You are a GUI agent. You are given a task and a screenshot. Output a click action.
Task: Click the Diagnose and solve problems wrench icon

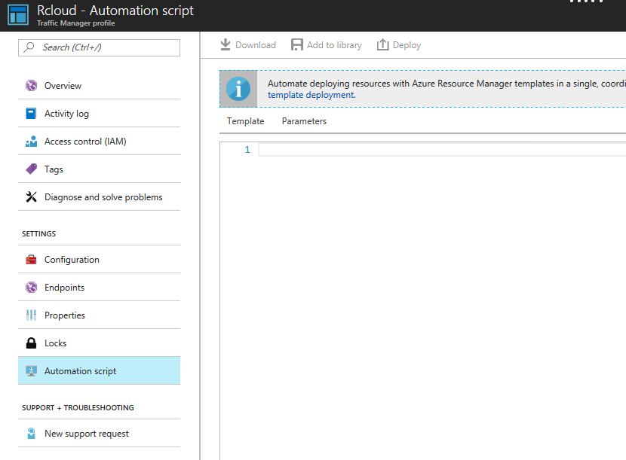(31, 197)
